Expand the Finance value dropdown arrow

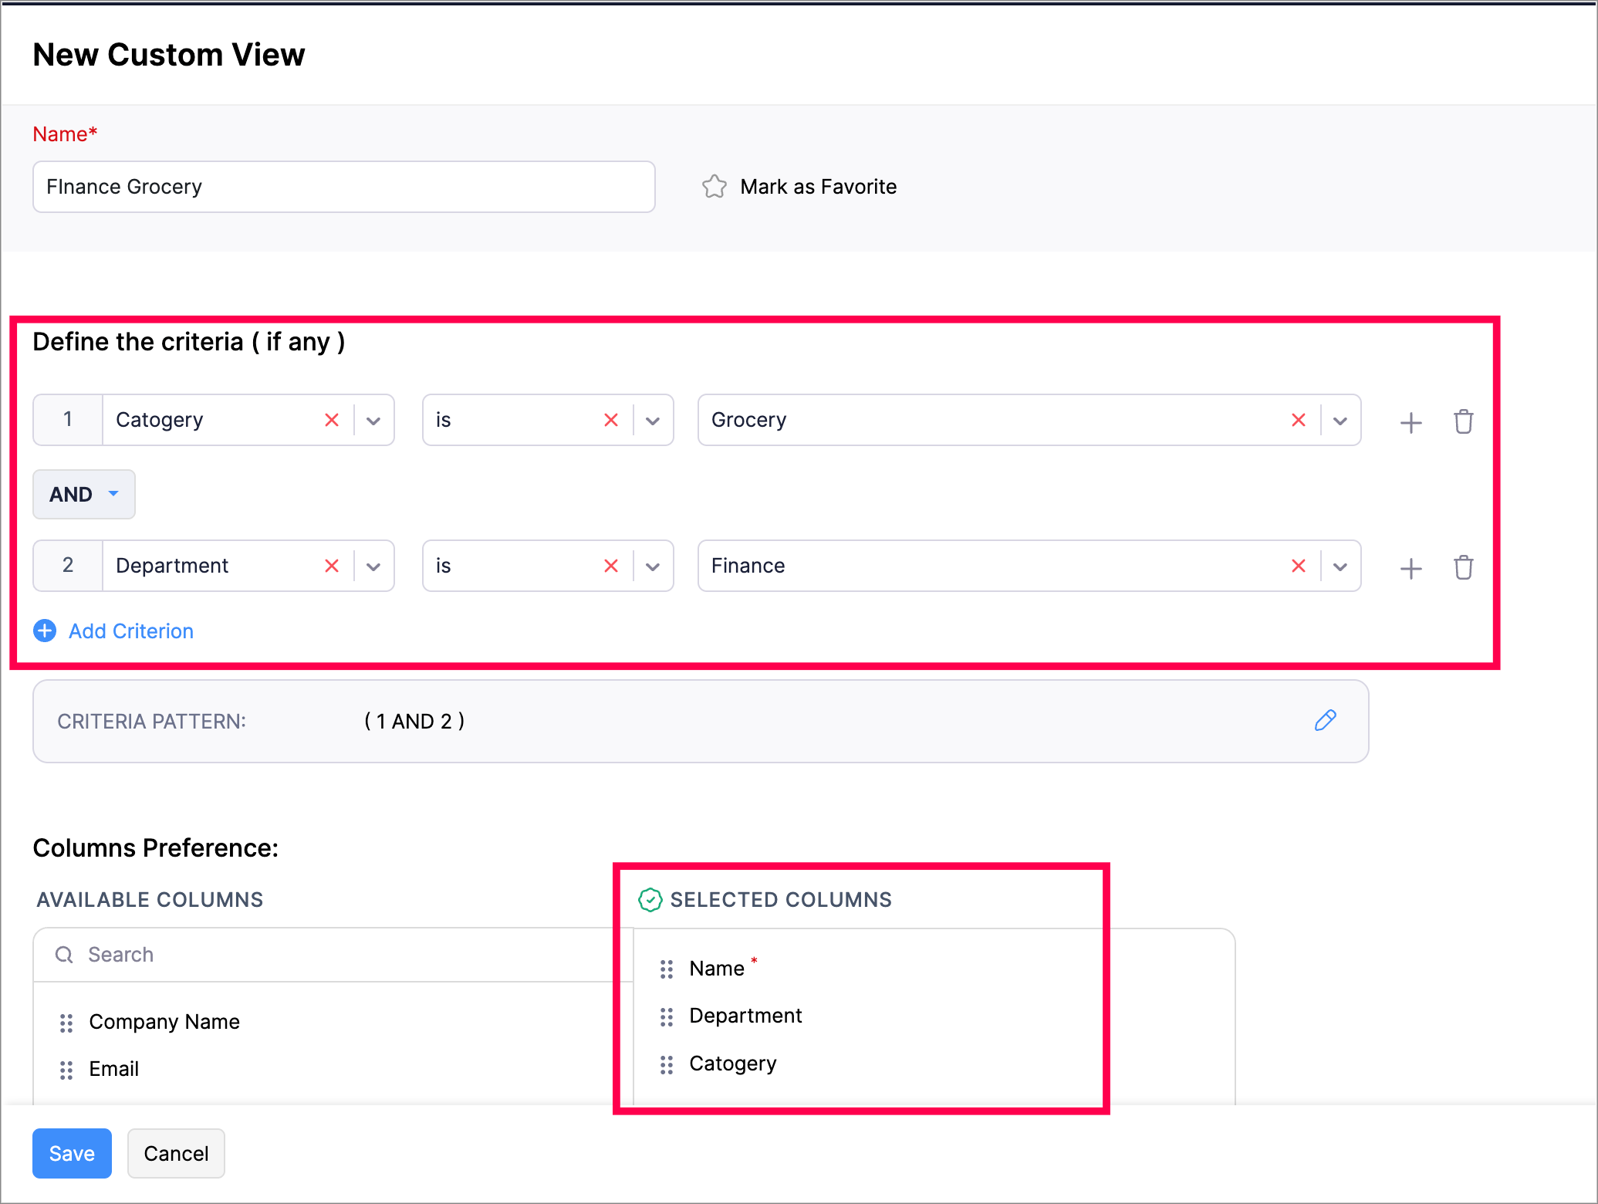point(1340,566)
